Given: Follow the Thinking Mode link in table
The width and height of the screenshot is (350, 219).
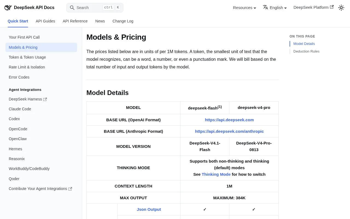Looking at the screenshot, I should (x=216, y=174).
